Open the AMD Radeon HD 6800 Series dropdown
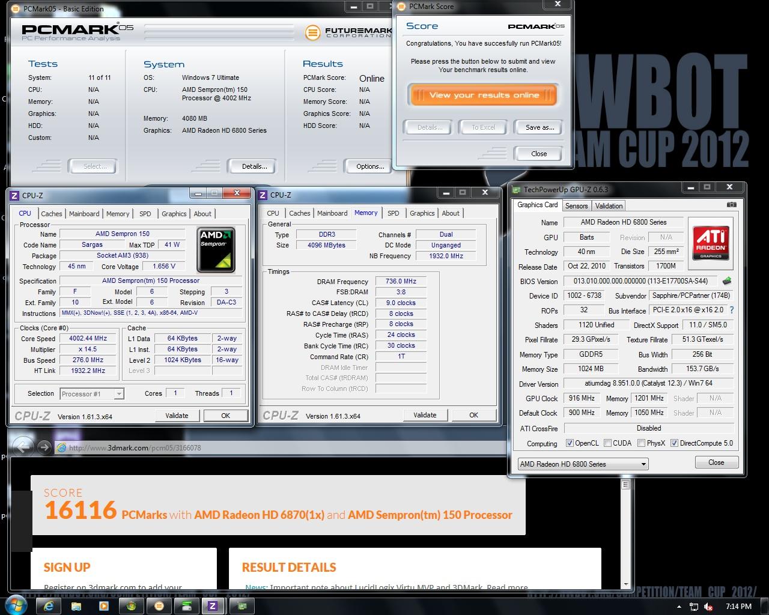 tap(583, 464)
